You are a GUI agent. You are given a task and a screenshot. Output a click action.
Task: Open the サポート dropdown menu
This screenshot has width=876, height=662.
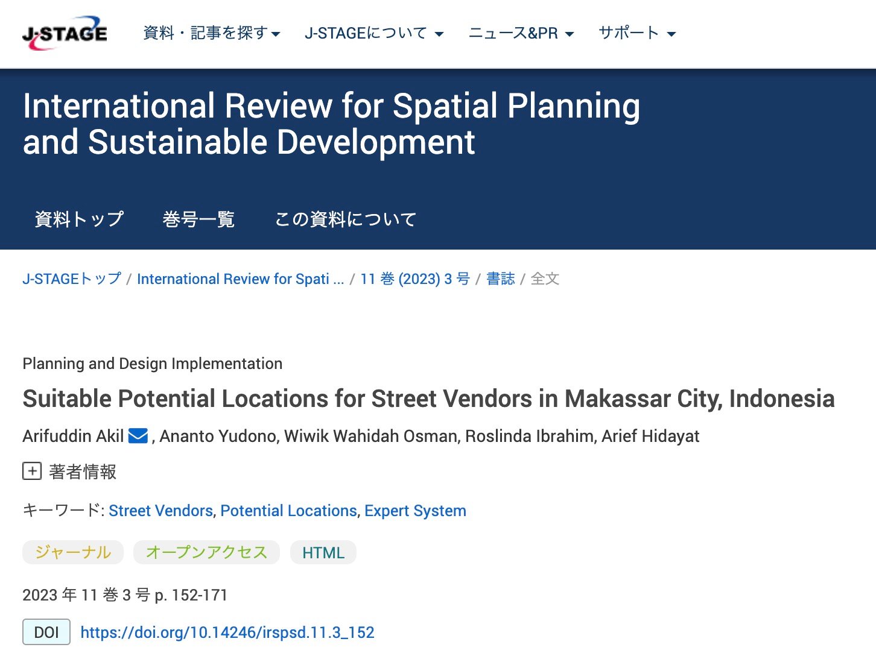pos(637,33)
